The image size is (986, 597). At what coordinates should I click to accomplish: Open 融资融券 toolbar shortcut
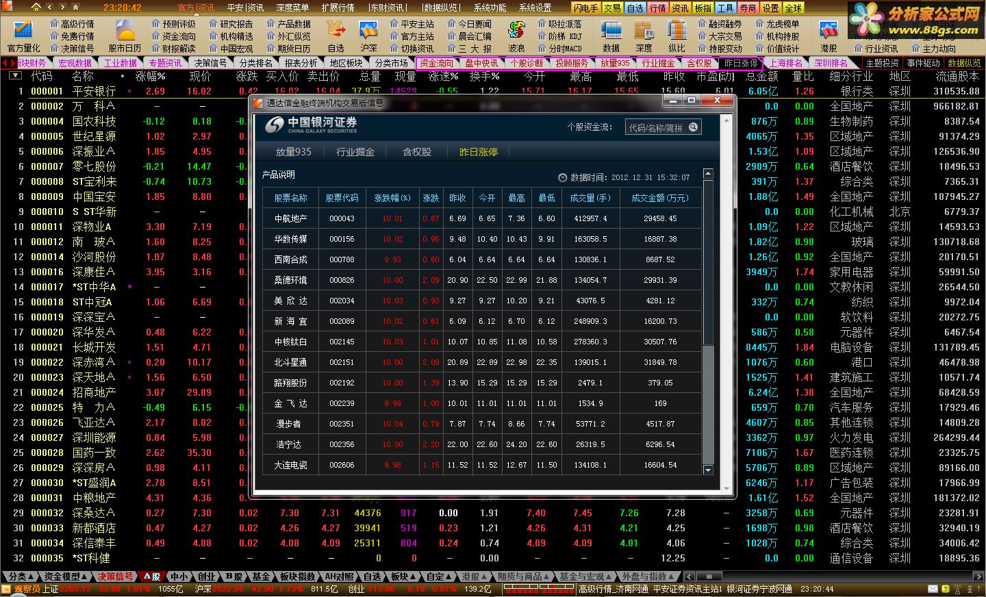(720, 24)
